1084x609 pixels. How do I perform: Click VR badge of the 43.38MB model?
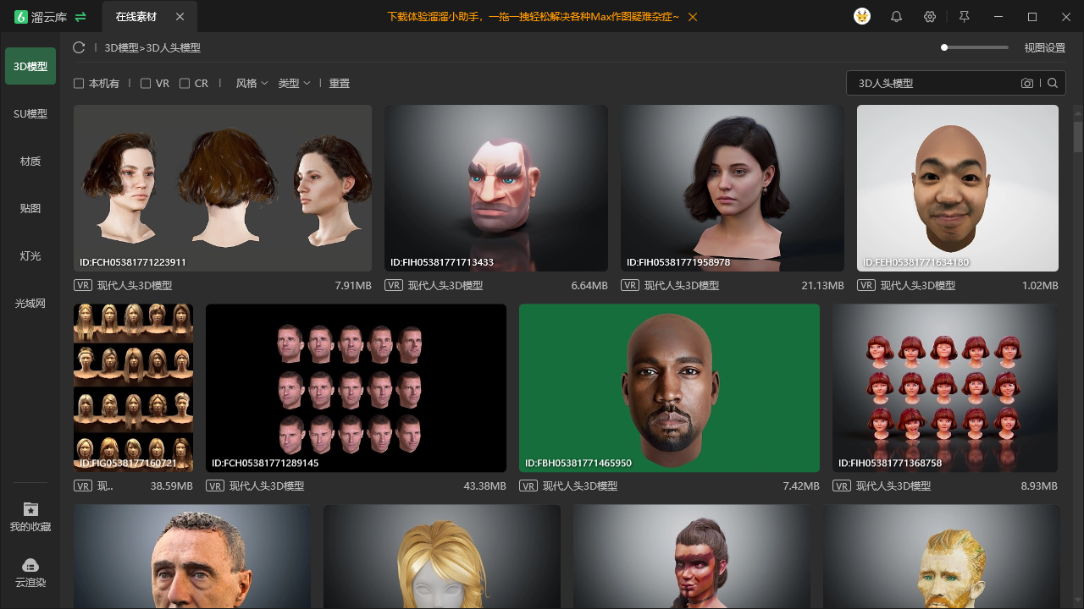point(215,486)
